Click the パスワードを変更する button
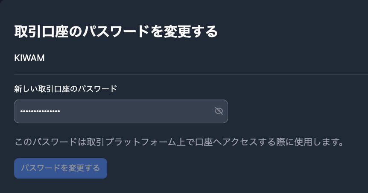This screenshot has width=368, height=193. point(60,168)
